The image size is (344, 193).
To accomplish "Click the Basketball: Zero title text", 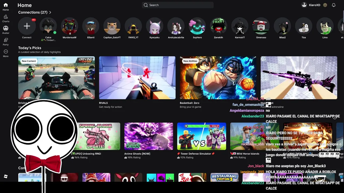I will click(189, 103).
